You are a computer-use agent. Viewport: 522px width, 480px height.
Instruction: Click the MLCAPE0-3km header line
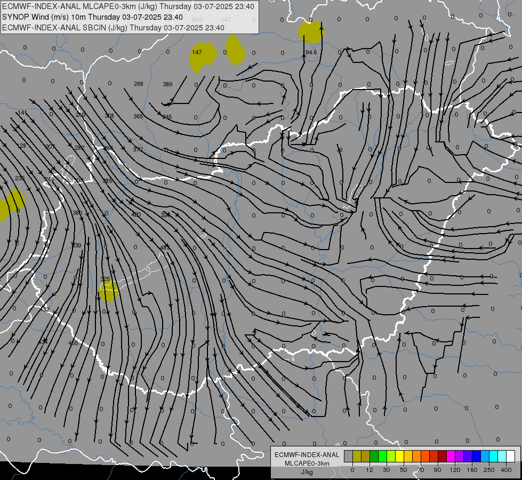pyautogui.click(x=128, y=6)
